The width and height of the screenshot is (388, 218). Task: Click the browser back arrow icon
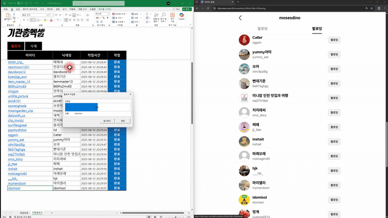197,8
